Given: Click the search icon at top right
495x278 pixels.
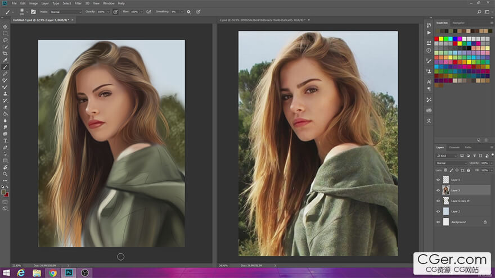Looking at the screenshot, I should tap(479, 12).
